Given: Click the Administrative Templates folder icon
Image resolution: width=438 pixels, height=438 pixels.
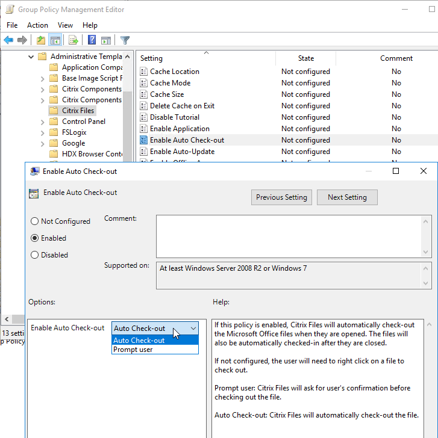Looking at the screenshot, I should (x=42, y=57).
